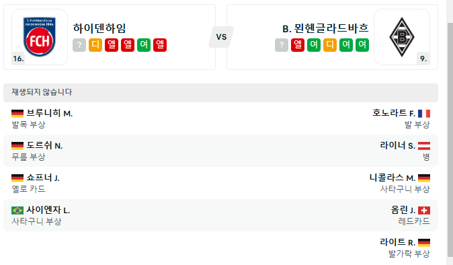Click the 재생되지 않습니다 section header
453x265 pixels.
220,92
